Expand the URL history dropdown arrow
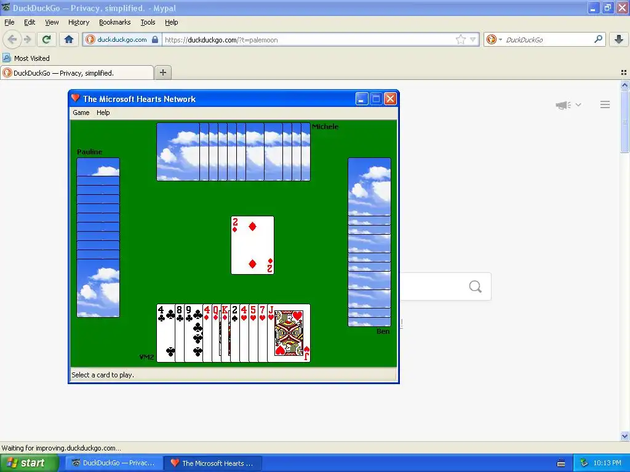The width and height of the screenshot is (630, 472). [473, 40]
